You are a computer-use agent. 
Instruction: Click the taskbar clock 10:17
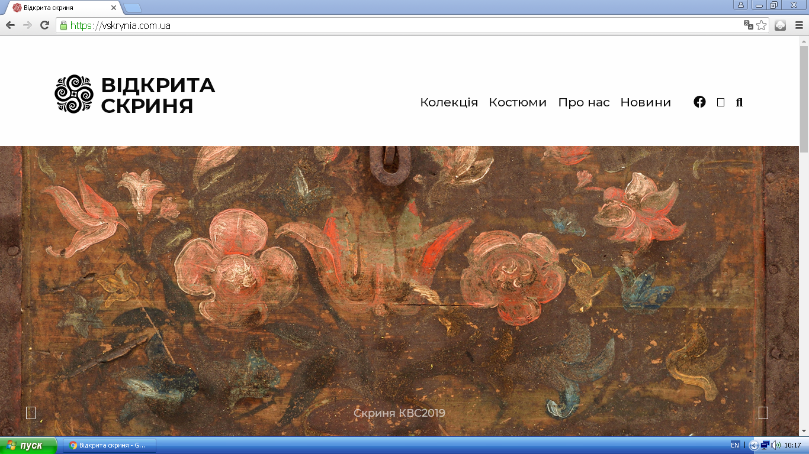(x=792, y=445)
